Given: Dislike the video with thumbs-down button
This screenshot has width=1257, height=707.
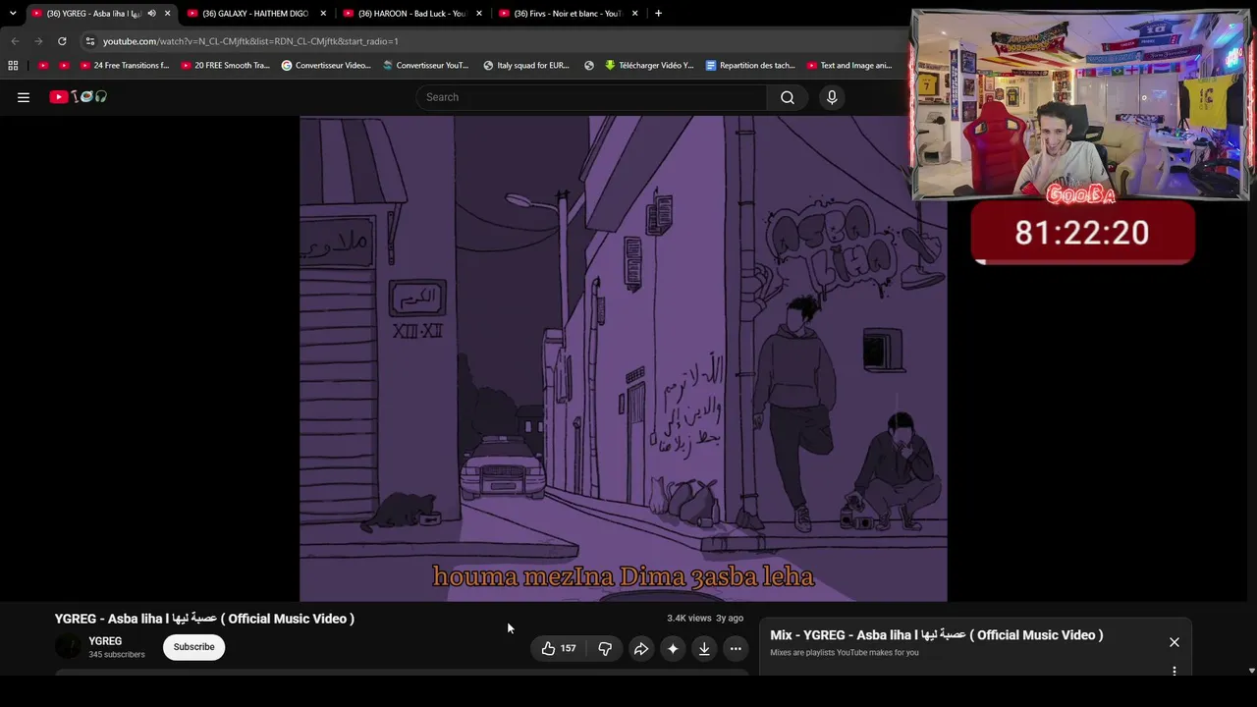Looking at the screenshot, I should [605, 648].
